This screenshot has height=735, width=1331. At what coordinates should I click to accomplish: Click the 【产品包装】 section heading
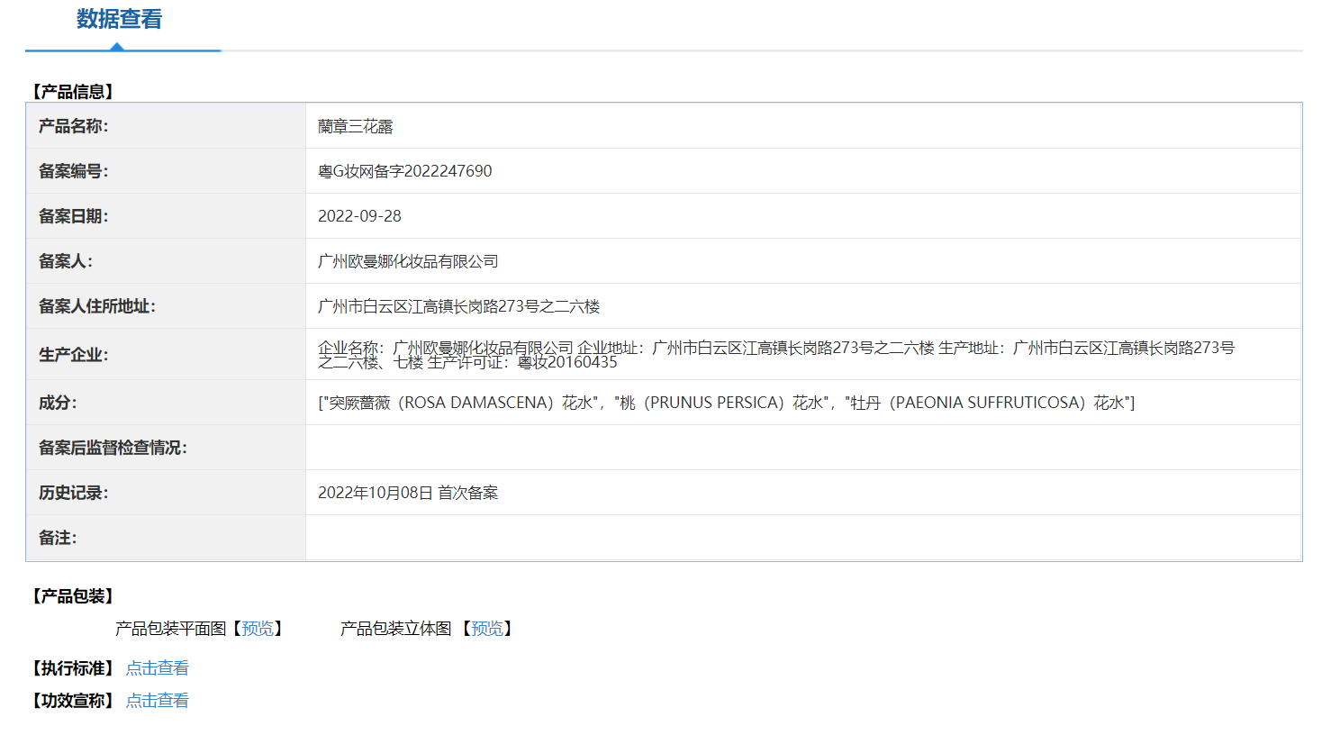73,596
